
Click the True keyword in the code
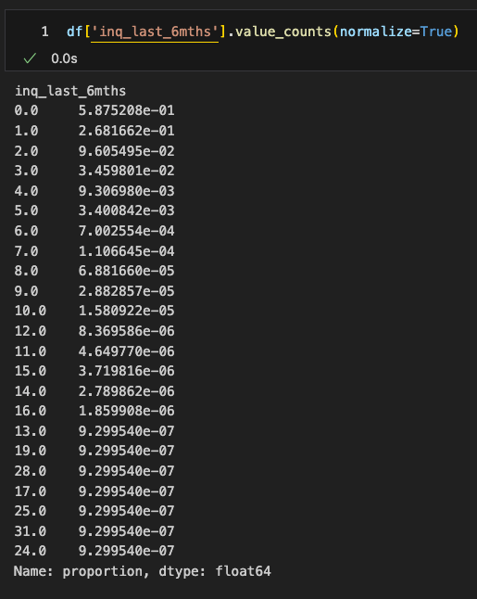[436, 32]
